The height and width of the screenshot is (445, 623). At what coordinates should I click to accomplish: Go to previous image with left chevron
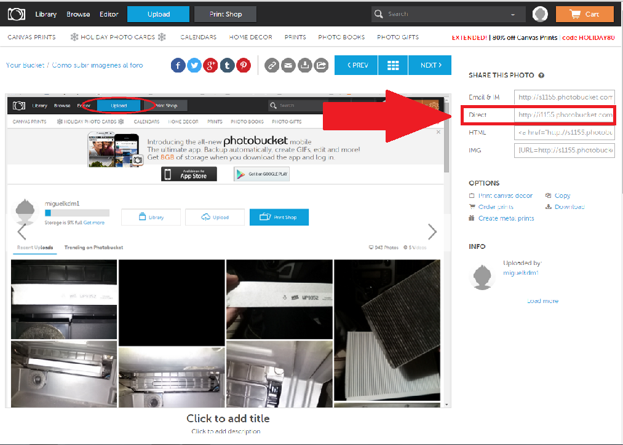coord(22,232)
